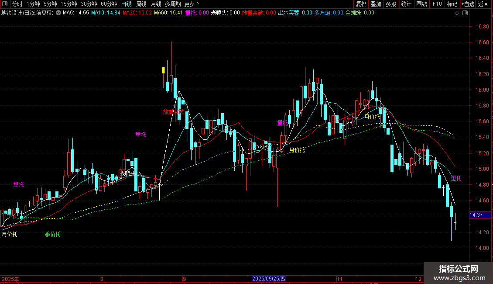
Task: Click month 9 on the time axis
Action: 184,279
